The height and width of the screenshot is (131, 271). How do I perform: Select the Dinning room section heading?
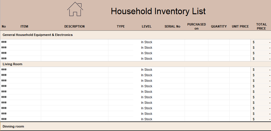pos(13,126)
